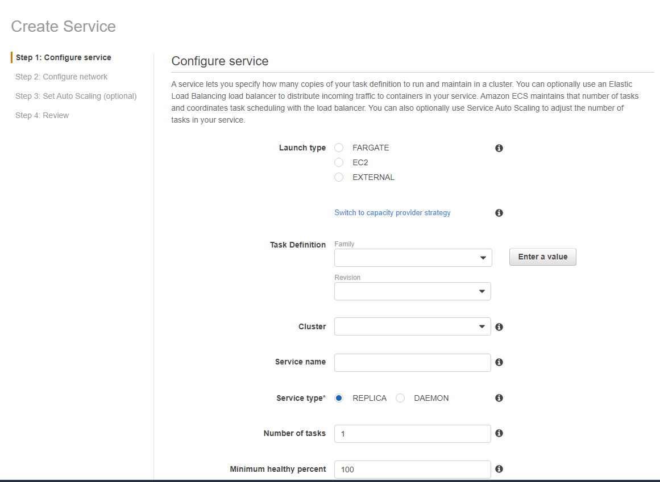
Task: Expand the Revision dropdown
Action: (413, 291)
